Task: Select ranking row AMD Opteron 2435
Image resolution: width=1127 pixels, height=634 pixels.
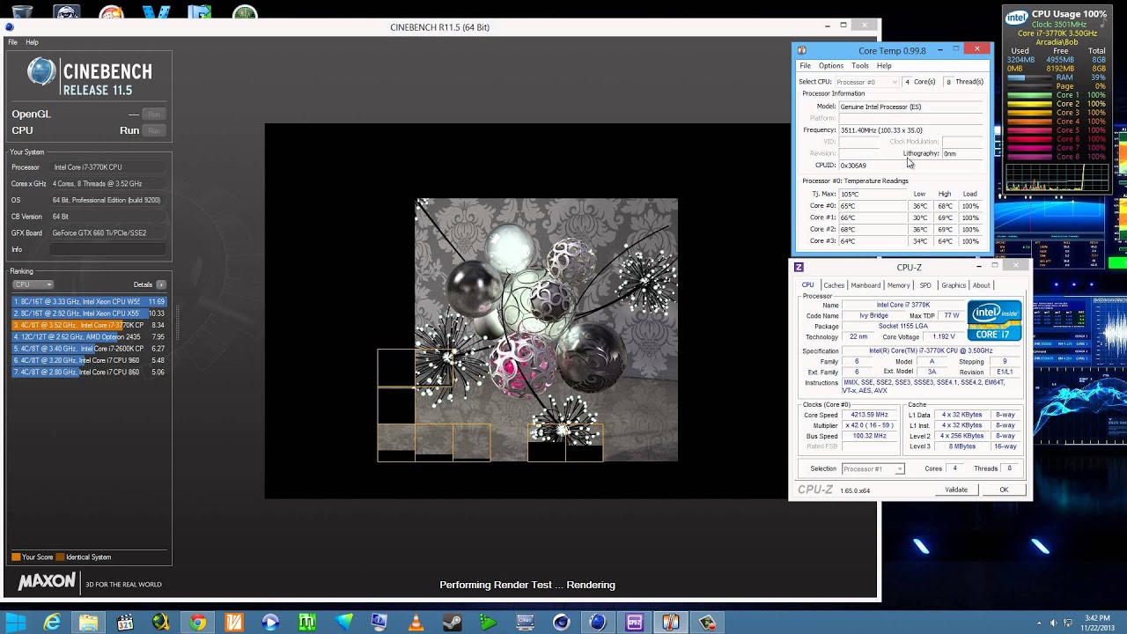Action: [x=89, y=337]
